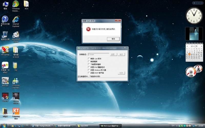Click the Windows Media Player quick launch icon
The image size is (205, 128).
(x=13, y=126)
